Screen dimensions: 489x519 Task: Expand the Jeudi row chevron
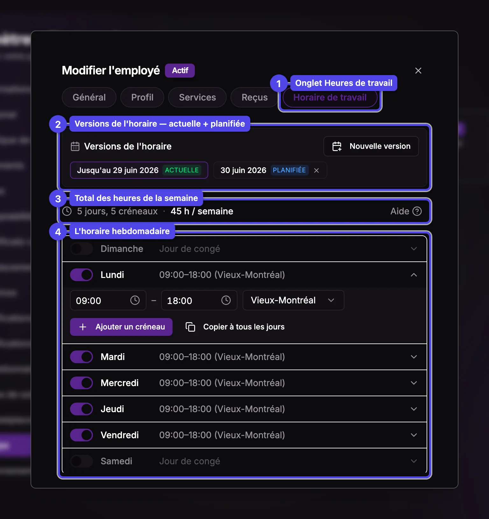pyautogui.click(x=414, y=409)
